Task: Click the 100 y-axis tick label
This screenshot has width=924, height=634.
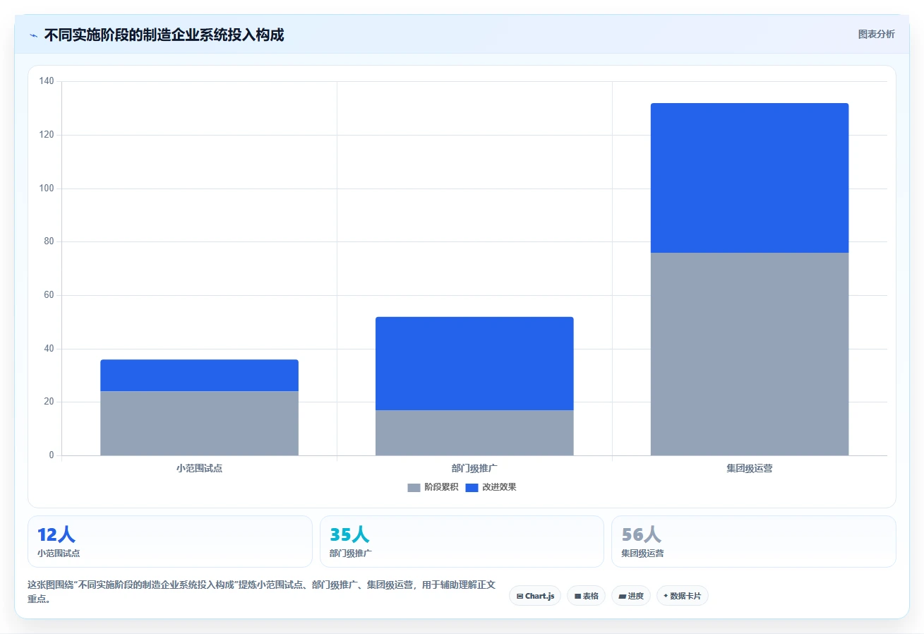Action: tap(47, 189)
